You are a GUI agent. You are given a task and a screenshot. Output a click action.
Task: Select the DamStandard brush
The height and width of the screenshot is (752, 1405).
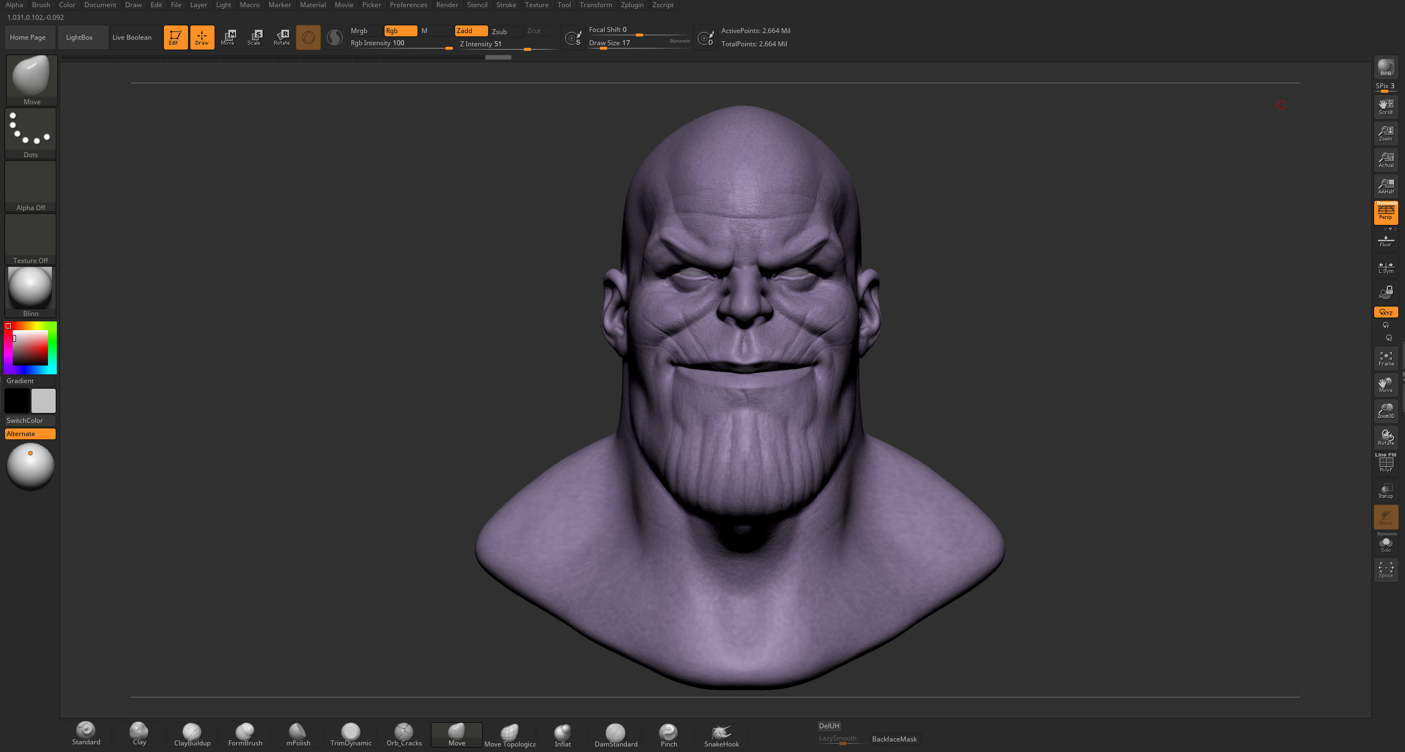(x=616, y=734)
